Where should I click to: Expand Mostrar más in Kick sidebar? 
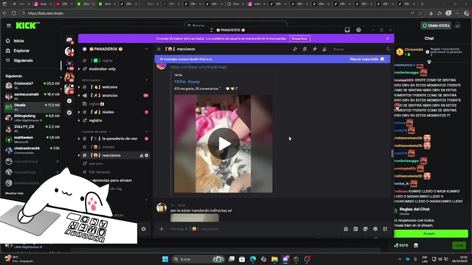pyautogui.click(x=14, y=193)
